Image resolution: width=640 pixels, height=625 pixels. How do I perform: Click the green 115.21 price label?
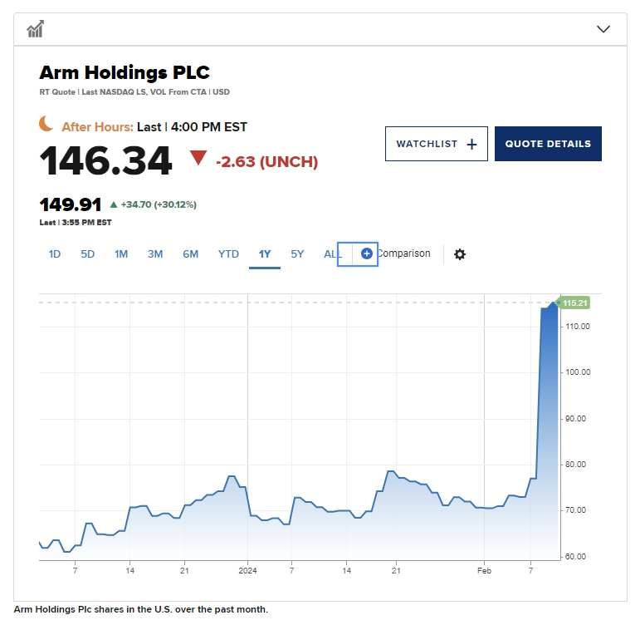(574, 303)
